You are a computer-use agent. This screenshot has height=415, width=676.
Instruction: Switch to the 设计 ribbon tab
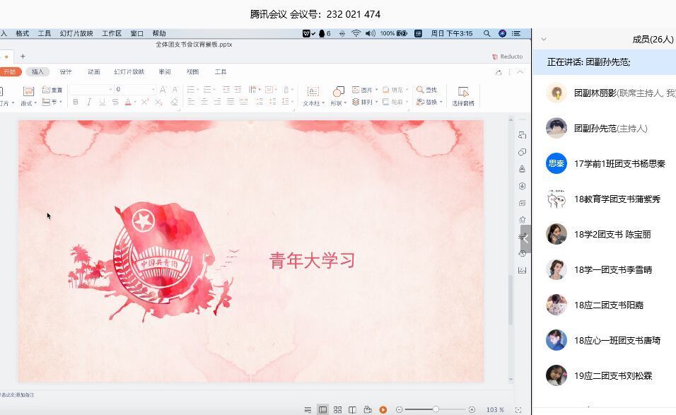pos(66,71)
